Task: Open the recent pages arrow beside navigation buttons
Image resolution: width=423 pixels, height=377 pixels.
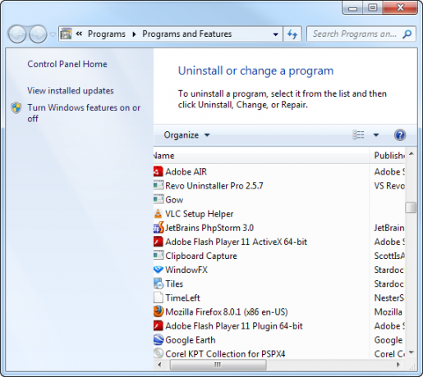Action: tap(53, 34)
